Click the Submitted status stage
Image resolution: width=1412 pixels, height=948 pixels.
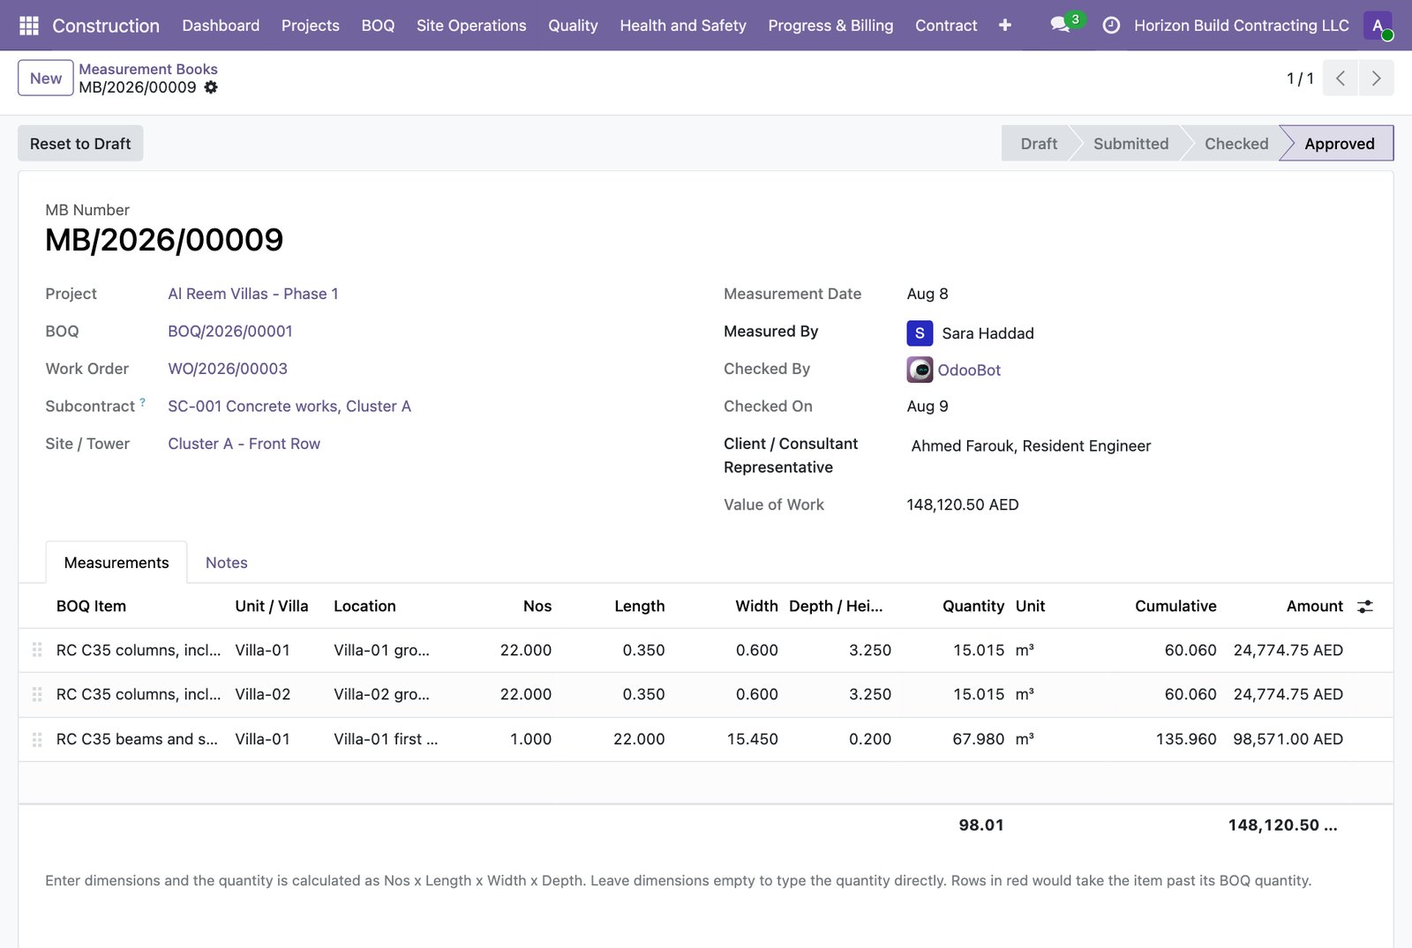tap(1130, 144)
